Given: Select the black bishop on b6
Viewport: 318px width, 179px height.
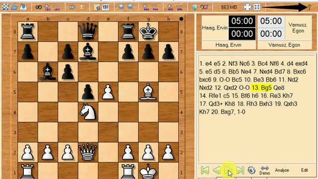Looking at the screenshot, I should pyautogui.click(x=48, y=72).
